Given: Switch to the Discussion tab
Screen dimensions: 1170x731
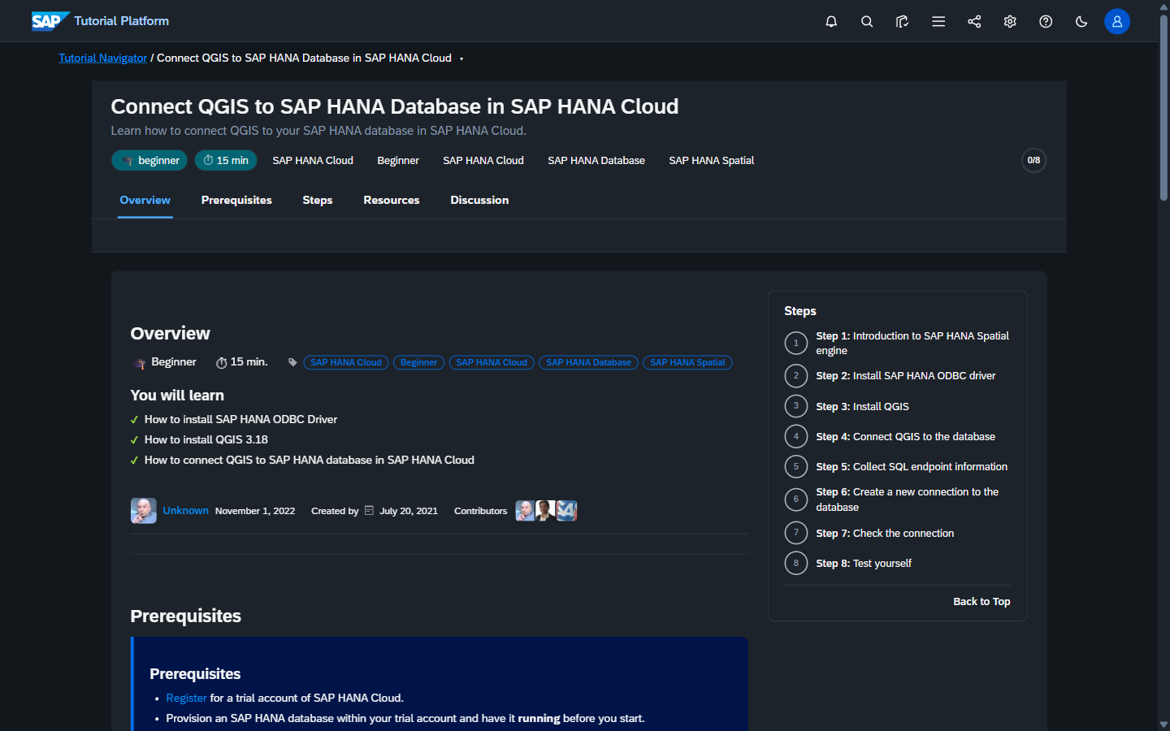Looking at the screenshot, I should [479, 200].
